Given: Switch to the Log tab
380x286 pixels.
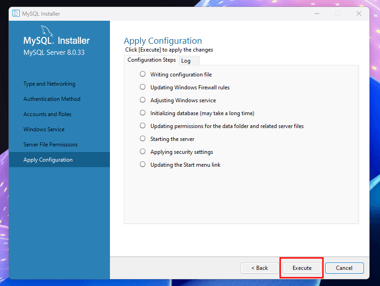Looking at the screenshot, I should 189,61.
